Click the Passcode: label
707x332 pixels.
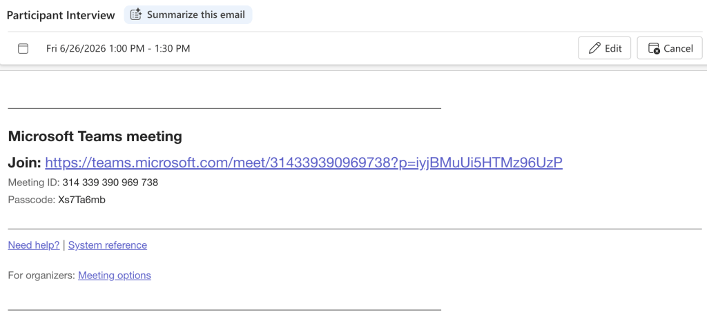click(x=32, y=200)
